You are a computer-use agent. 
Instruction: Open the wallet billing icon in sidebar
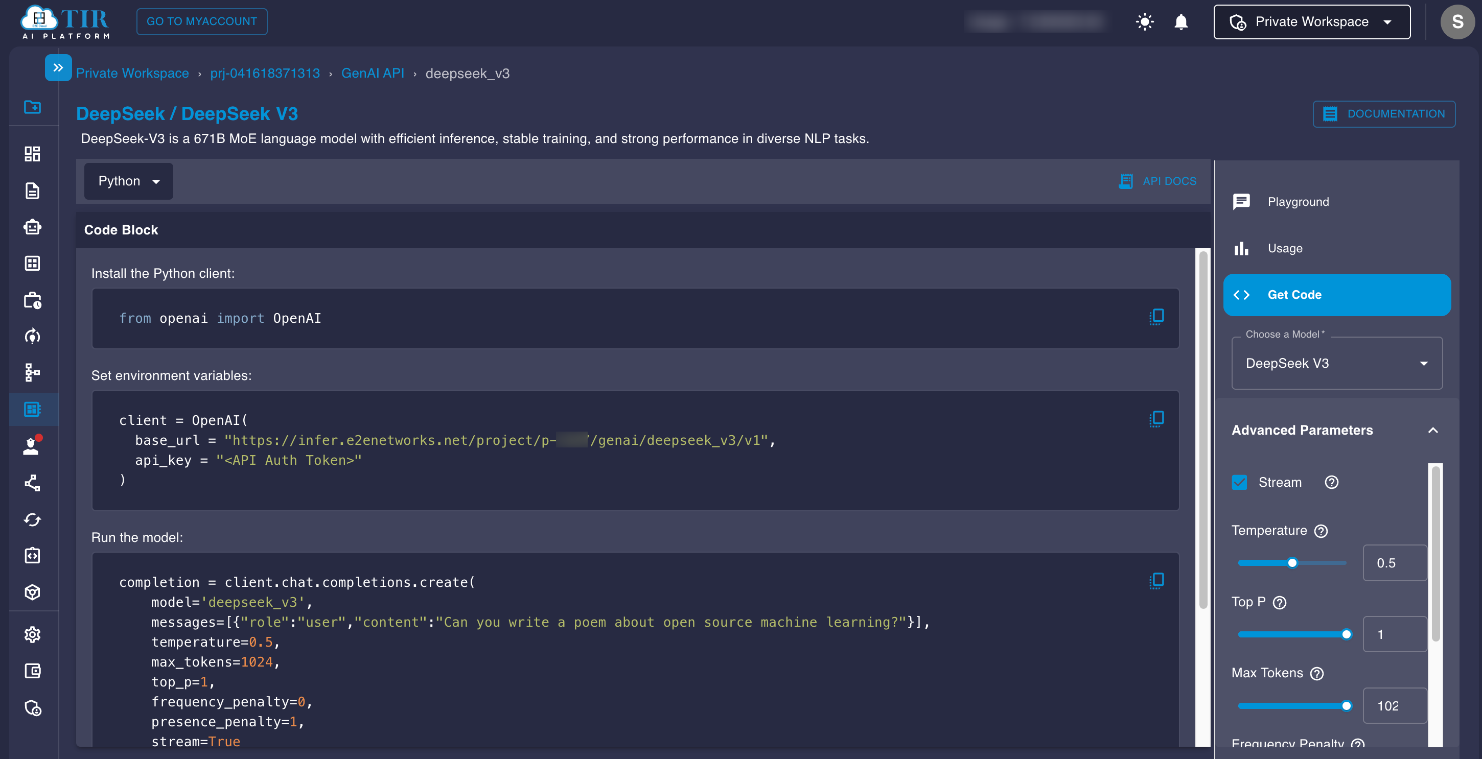coord(32,671)
